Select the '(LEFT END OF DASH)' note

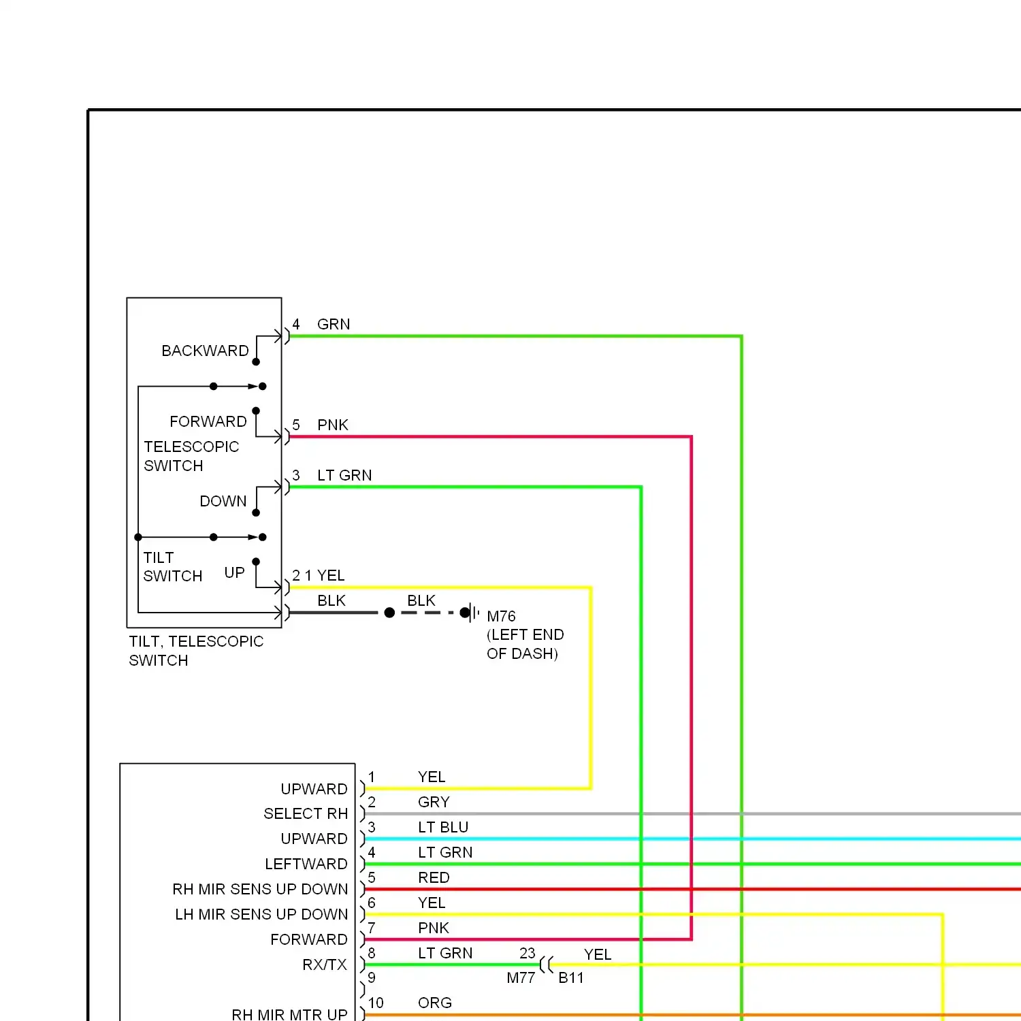point(525,644)
